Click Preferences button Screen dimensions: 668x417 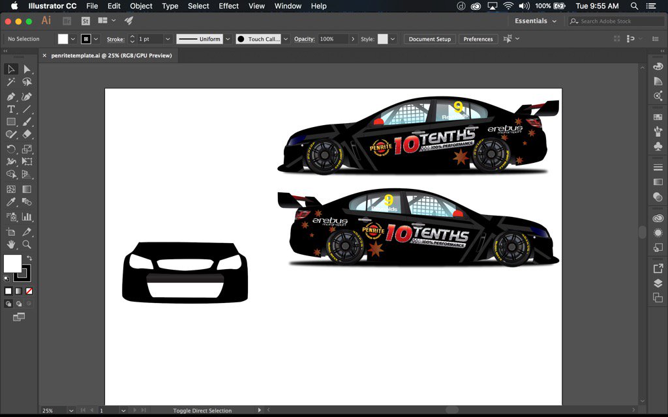(478, 38)
